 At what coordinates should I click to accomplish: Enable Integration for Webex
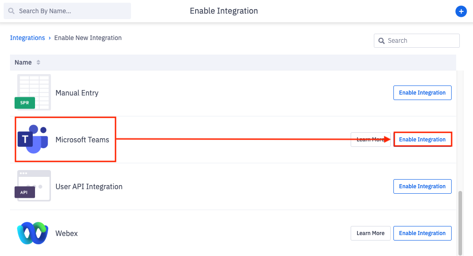point(422,233)
